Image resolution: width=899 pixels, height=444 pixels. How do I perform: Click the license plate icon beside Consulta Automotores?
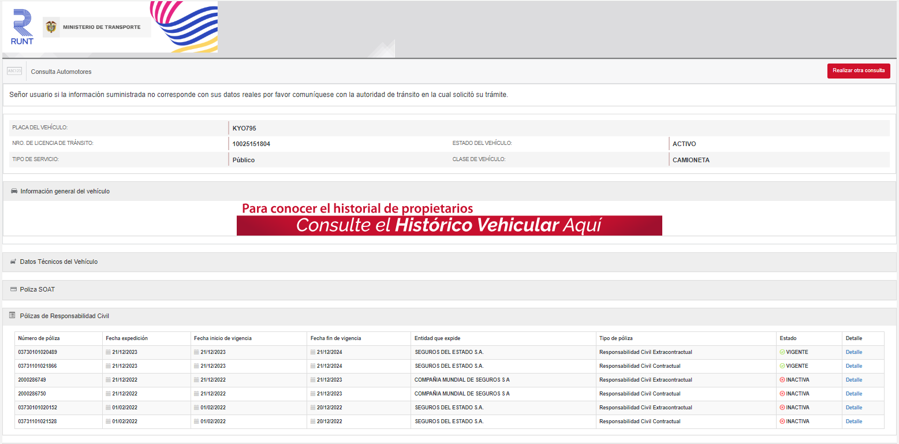[x=14, y=71]
